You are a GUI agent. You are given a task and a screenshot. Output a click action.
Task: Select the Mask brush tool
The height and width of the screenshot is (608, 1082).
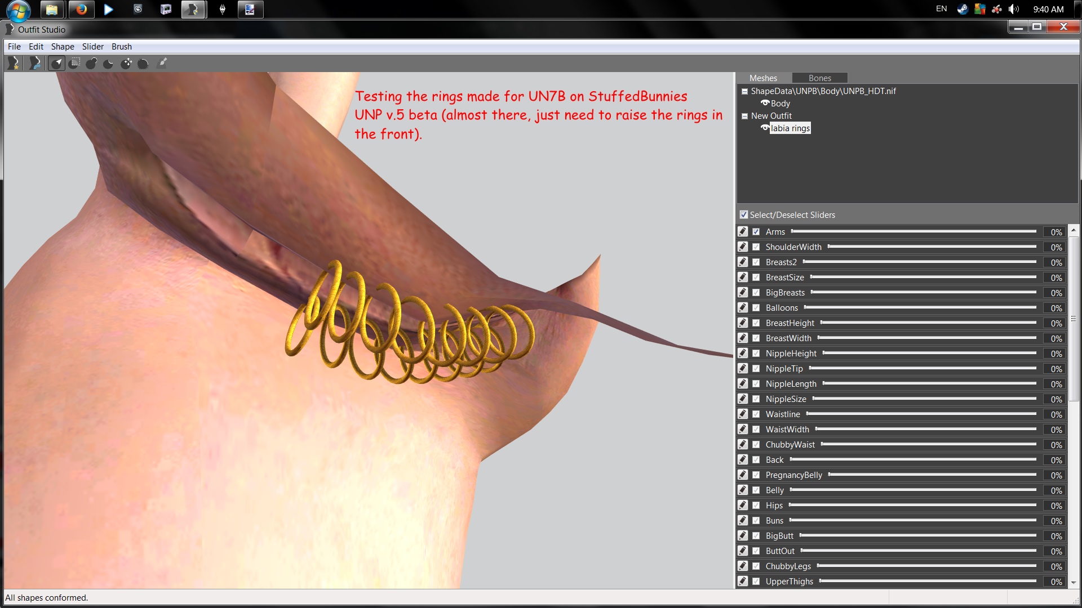[x=74, y=64]
